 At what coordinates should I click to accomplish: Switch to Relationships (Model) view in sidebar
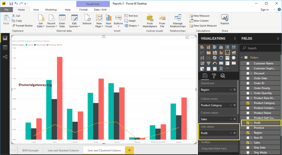5,57
